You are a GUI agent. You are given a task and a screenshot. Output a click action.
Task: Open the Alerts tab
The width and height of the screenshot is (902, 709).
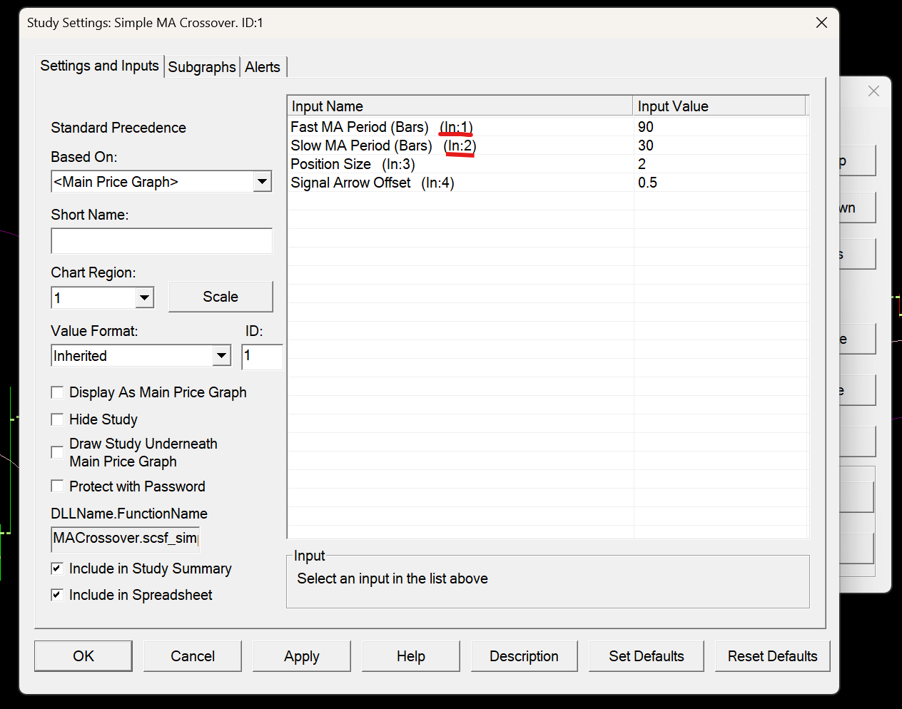263,67
